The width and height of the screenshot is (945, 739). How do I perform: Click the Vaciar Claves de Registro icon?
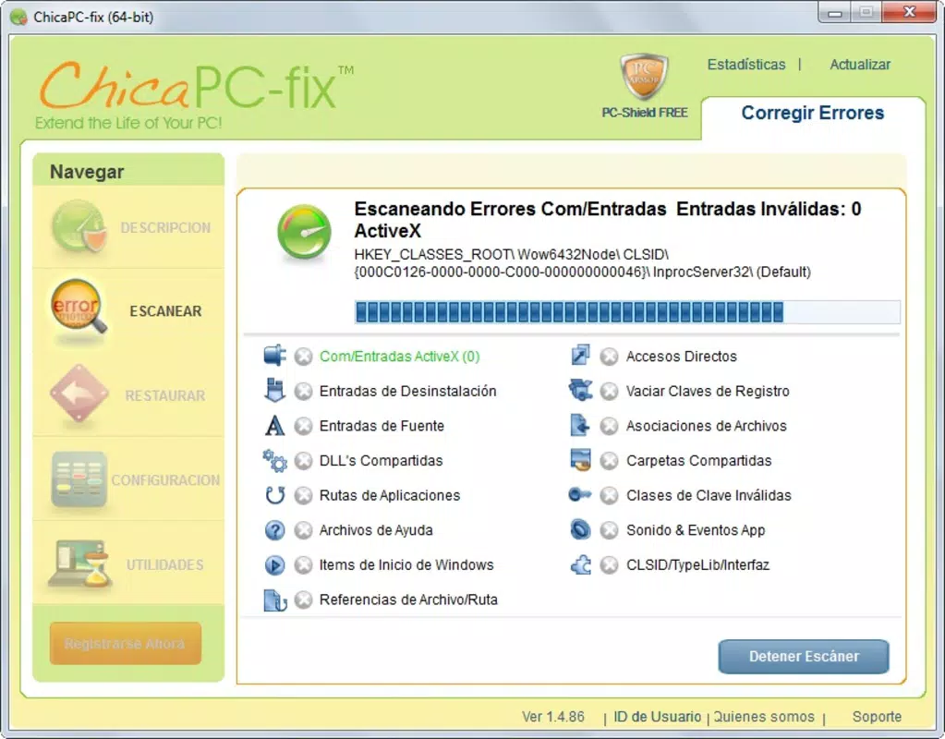pyautogui.click(x=580, y=390)
